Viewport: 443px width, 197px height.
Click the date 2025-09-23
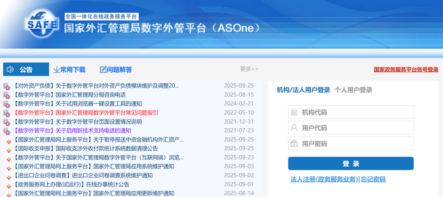[239, 158]
